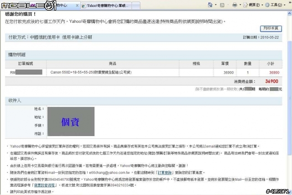The width and height of the screenshot is (292, 195).
Task: Click the 小計 column header
Action: [271, 63]
